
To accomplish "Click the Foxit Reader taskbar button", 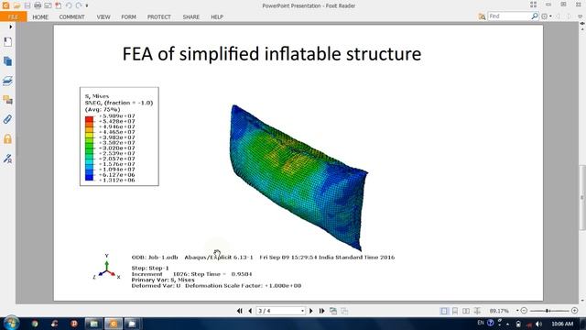I will [114, 324].
